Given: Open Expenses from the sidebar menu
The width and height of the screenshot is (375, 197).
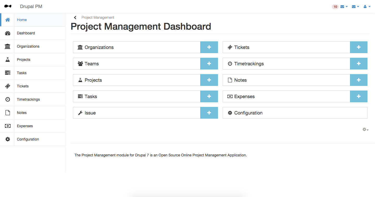Looking at the screenshot, I should pos(25,126).
